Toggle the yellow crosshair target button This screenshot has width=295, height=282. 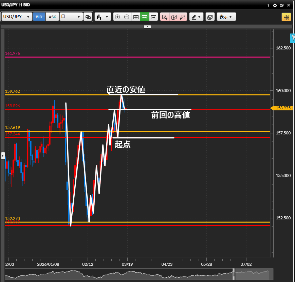[286, 17]
